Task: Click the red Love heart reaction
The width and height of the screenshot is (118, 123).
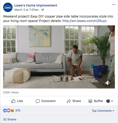Action: pyautogui.click(x=9, y=110)
